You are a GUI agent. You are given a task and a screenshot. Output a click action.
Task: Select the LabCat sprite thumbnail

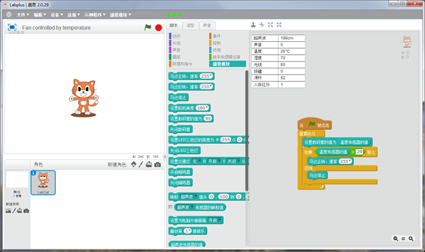pos(43,182)
